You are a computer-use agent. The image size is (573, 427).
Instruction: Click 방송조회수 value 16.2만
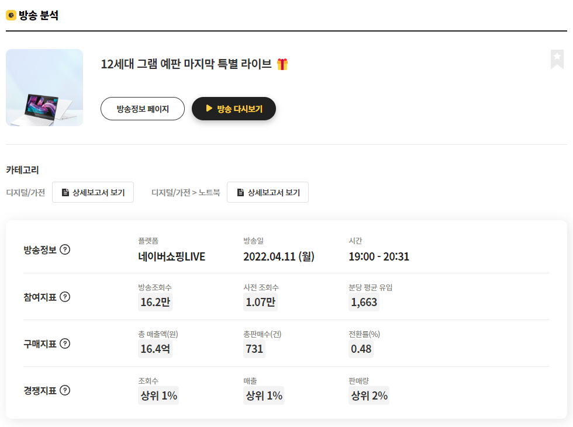coord(156,302)
